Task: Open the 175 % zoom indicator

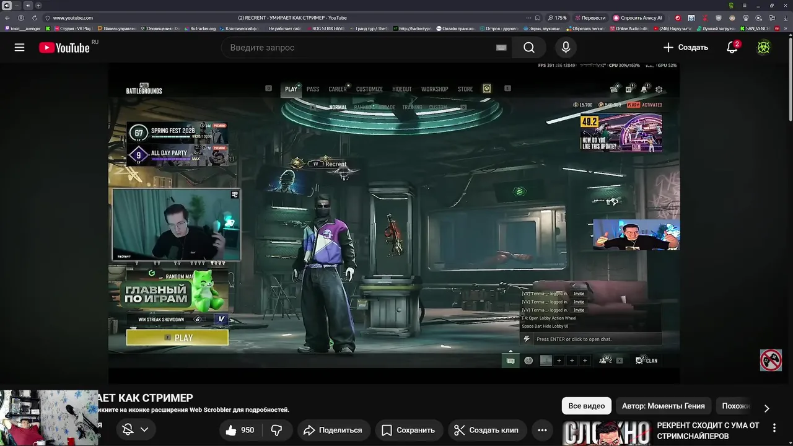Action: [557, 18]
